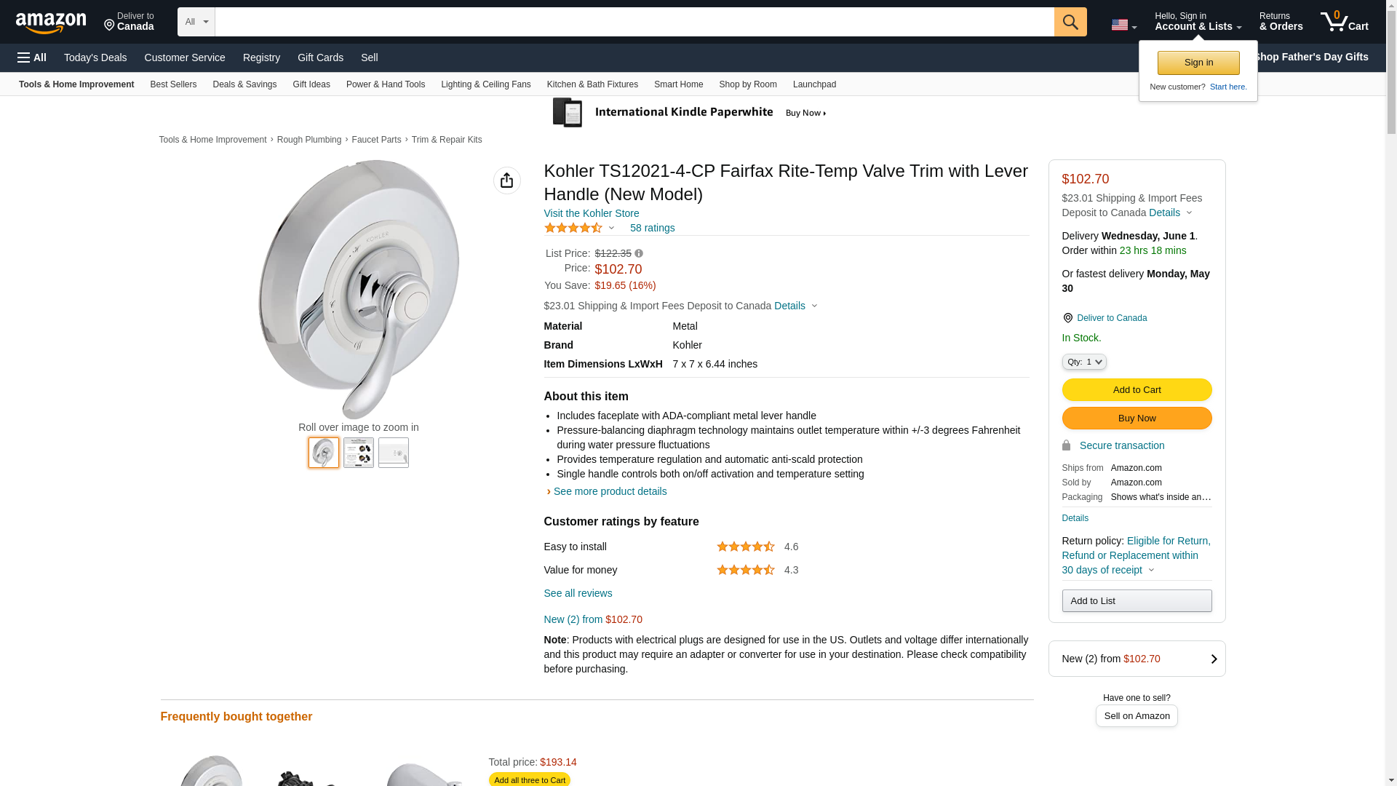The width and height of the screenshot is (1397, 786).
Task: Open the shopping cart
Action: [x=1344, y=22]
